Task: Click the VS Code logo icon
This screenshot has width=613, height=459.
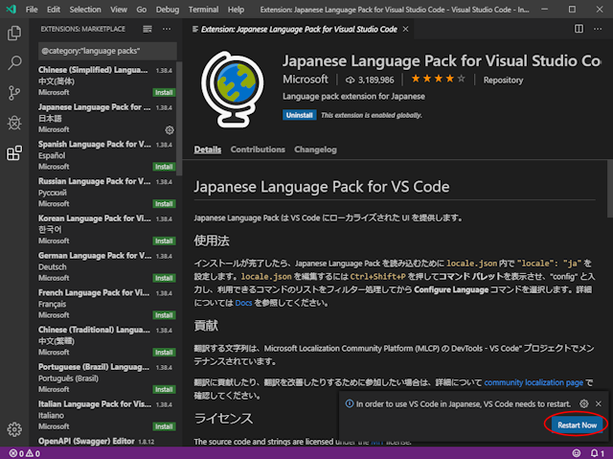Action: pos(11,9)
